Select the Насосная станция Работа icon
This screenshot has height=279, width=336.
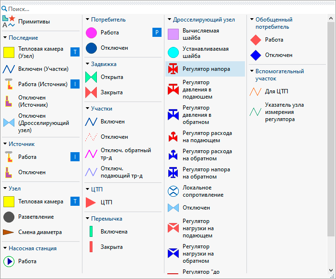tap(9, 261)
